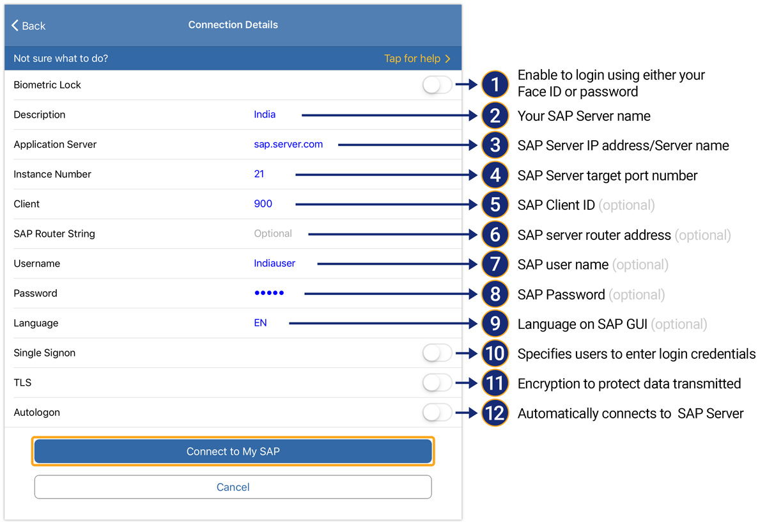Click numbered callout badge 1

coord(495,84)
